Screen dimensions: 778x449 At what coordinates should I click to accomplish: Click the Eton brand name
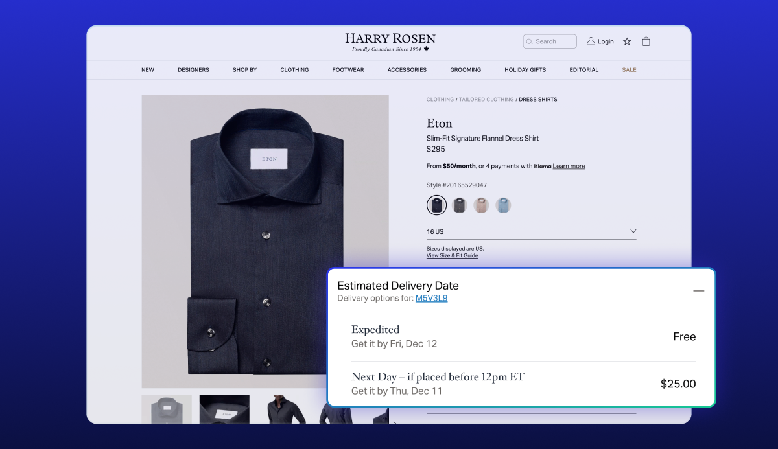click(x=439, y=123)
